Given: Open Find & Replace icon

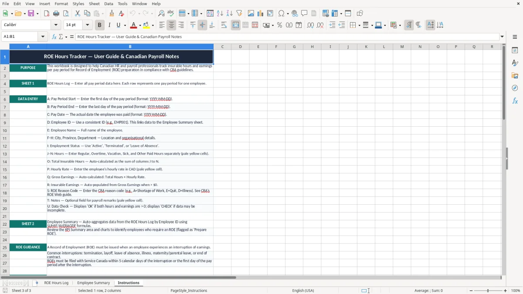Looking at the screenshot, I should (161, 14).
